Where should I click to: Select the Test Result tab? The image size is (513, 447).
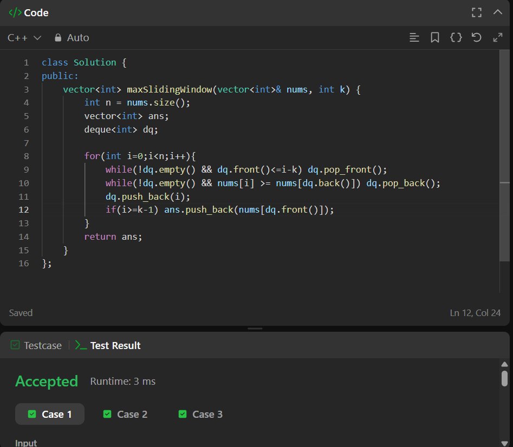pos(108,345)
